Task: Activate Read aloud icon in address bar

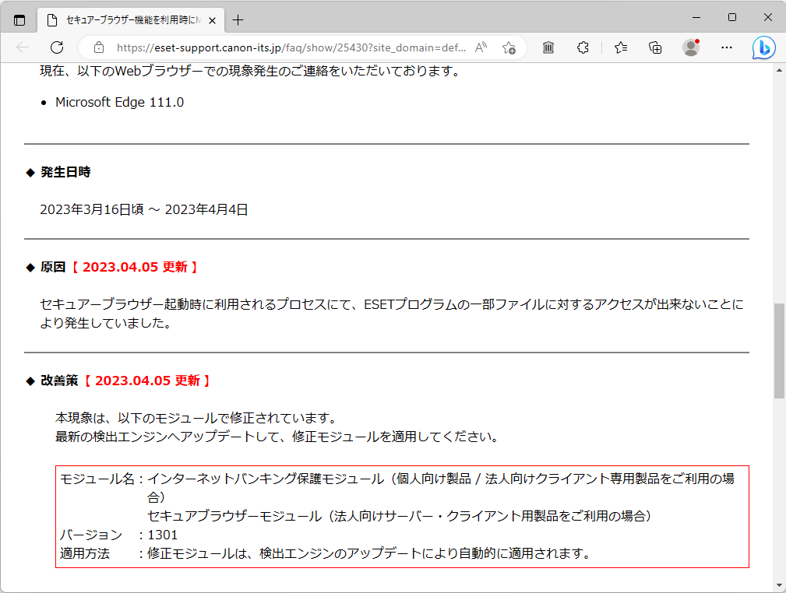Action: (x=481, y=47)
